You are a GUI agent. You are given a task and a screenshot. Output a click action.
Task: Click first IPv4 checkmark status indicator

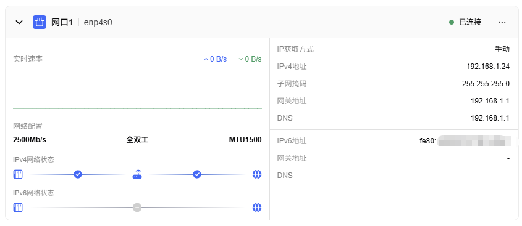(x=78, y=174)
